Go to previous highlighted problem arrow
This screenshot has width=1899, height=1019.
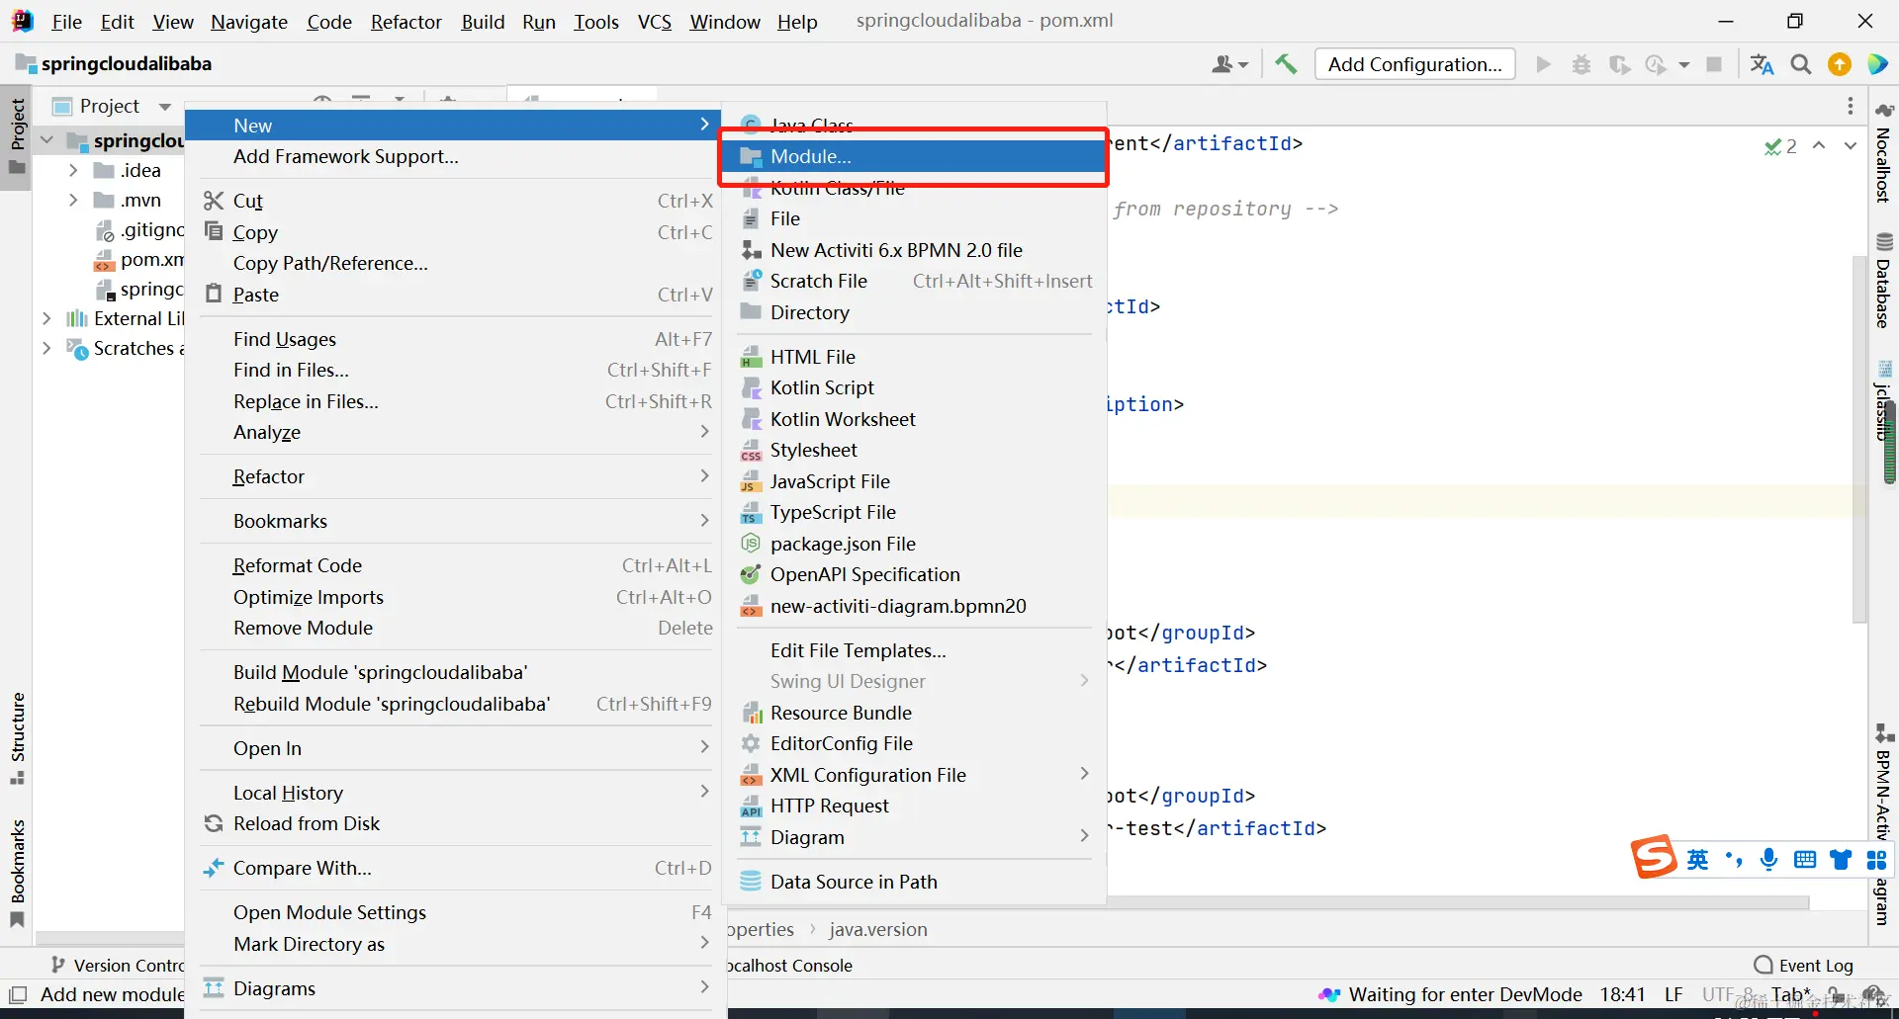pos(1819,145)
